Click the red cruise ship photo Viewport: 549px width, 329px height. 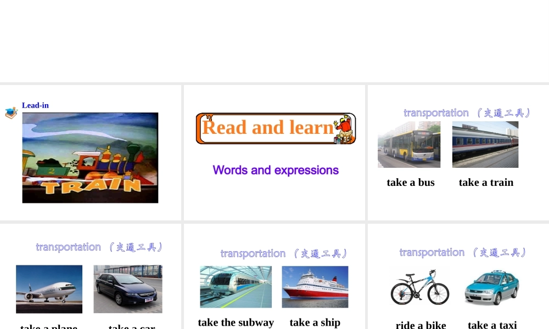point(315,287)
